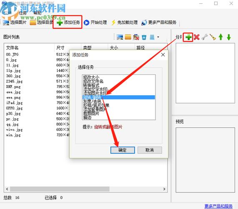Select 灰度/去色 in the task list
The height and width of the screenshot is (209, 238).
[119, 101]
